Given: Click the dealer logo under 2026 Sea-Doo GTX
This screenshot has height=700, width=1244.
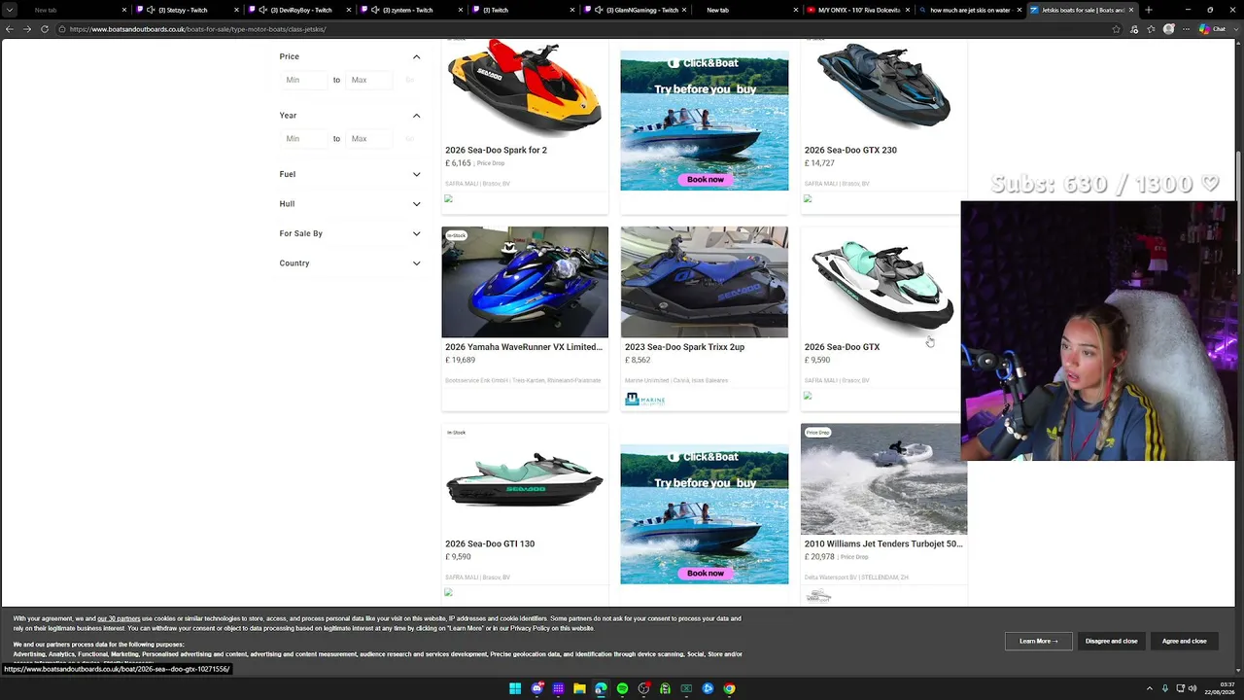Looking at the screenshot, I should pos(808,396).
